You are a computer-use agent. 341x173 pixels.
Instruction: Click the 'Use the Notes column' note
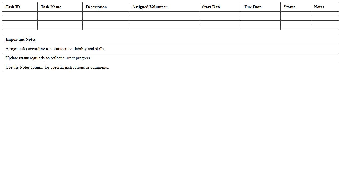tap(57, 67)
